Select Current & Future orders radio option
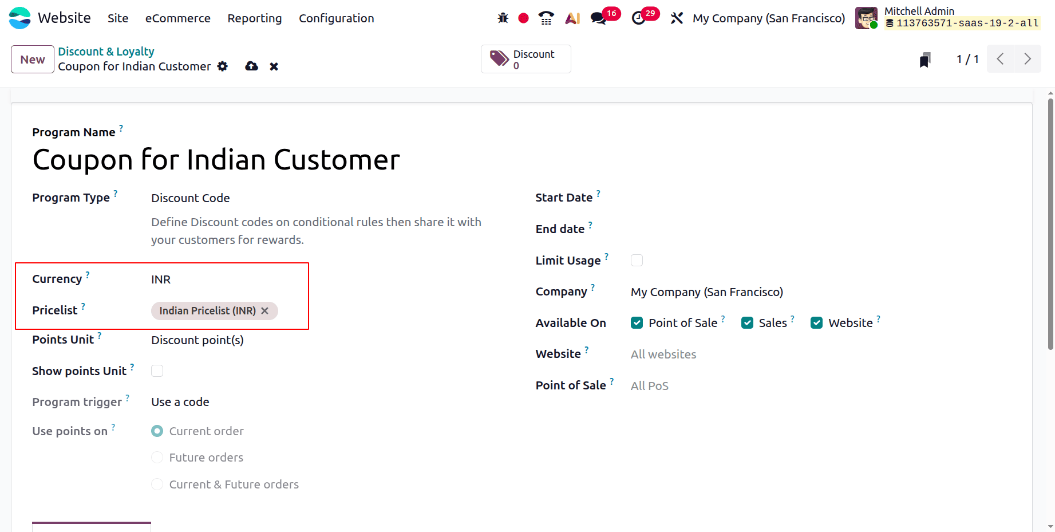This screenshot has height=532, width=1055. (x=157, y=484)
